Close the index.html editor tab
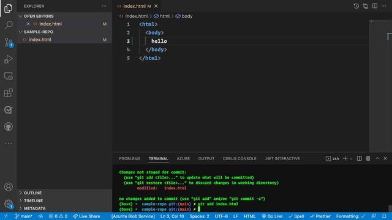 [156, 6]
